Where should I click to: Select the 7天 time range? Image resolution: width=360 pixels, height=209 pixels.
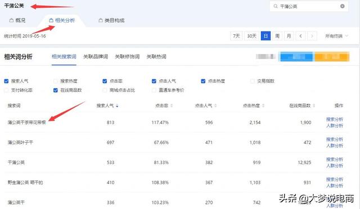236,36
